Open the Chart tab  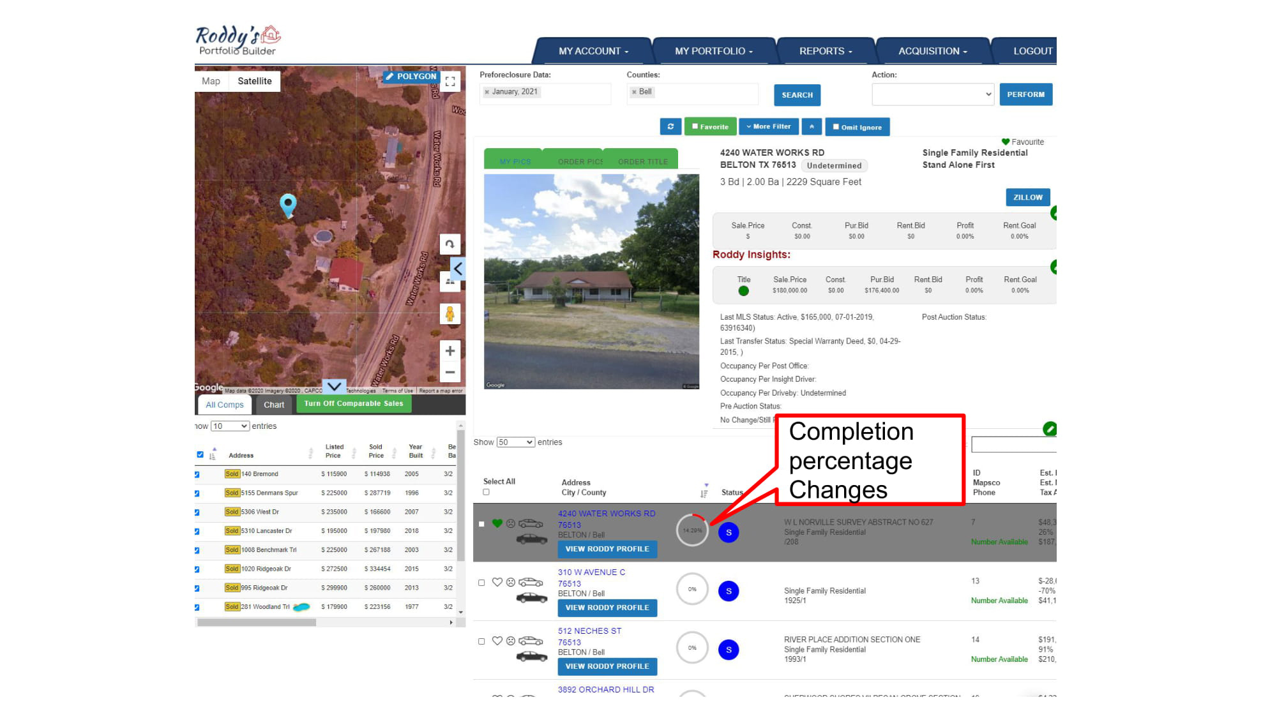274,405
